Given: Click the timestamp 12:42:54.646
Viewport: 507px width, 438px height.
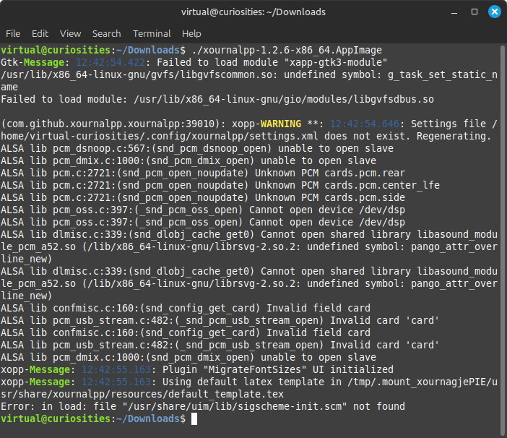Looking at the screenshot, I should pyautogui.click(x=365, y=124).
